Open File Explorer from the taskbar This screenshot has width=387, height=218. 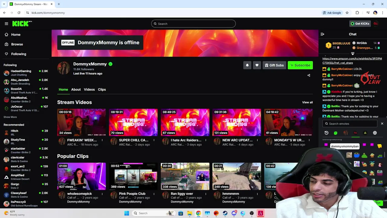pyautogui.click(x=190, y=213)
